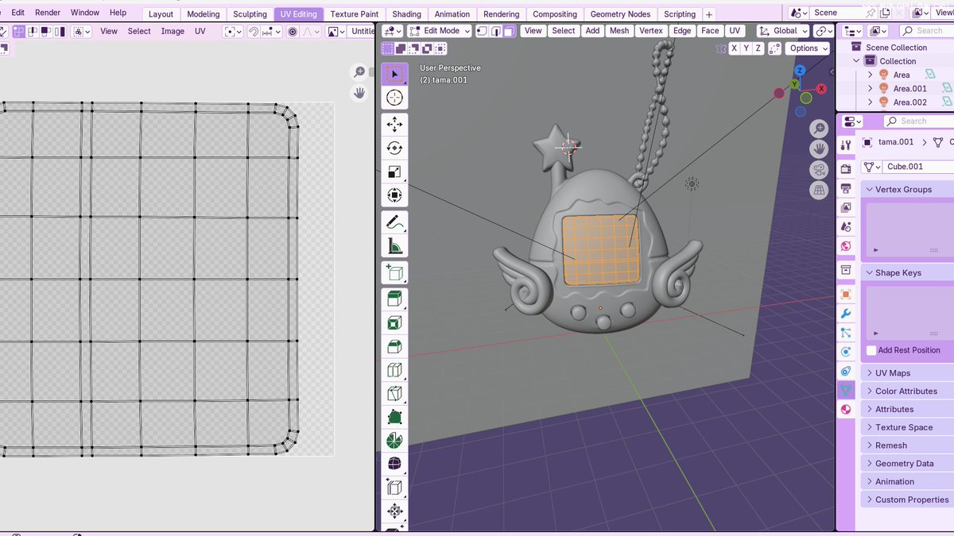Screen dimensions: 954x536
Task: Toggle proportional editing in the UV editor
Action: tap(293, 31)
